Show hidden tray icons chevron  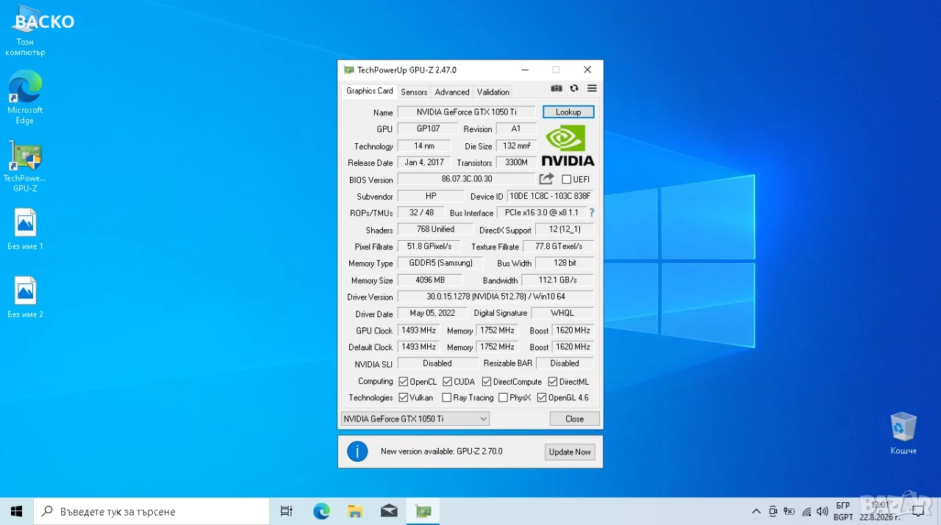click(x=756, y=511)
